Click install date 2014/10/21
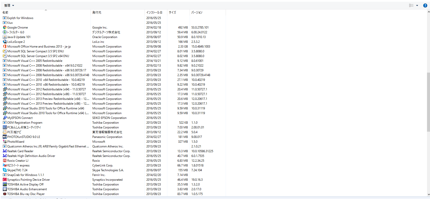 [154, 61]
